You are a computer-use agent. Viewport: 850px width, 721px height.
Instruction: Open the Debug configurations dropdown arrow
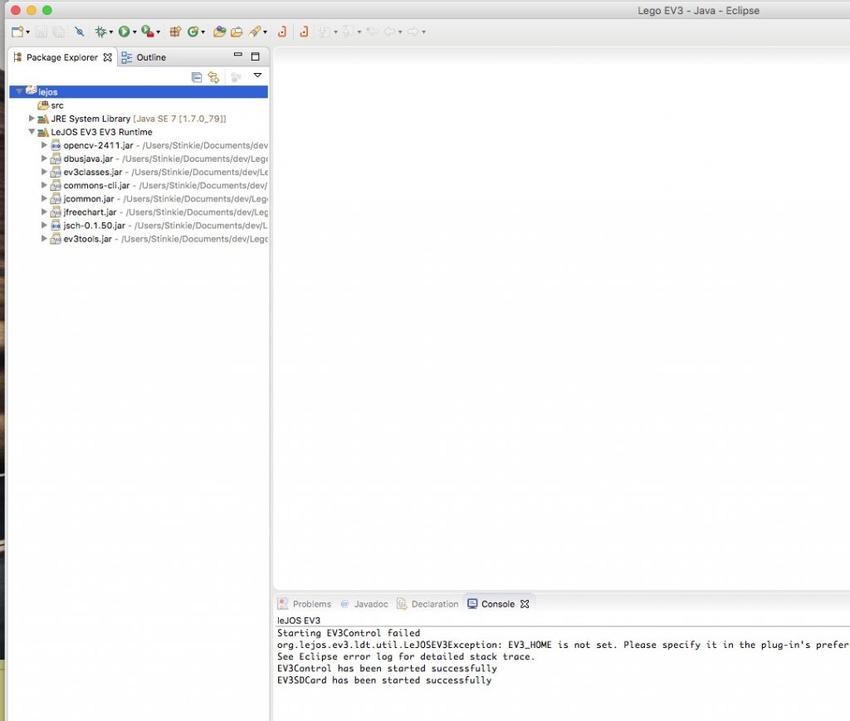point(111,32)
